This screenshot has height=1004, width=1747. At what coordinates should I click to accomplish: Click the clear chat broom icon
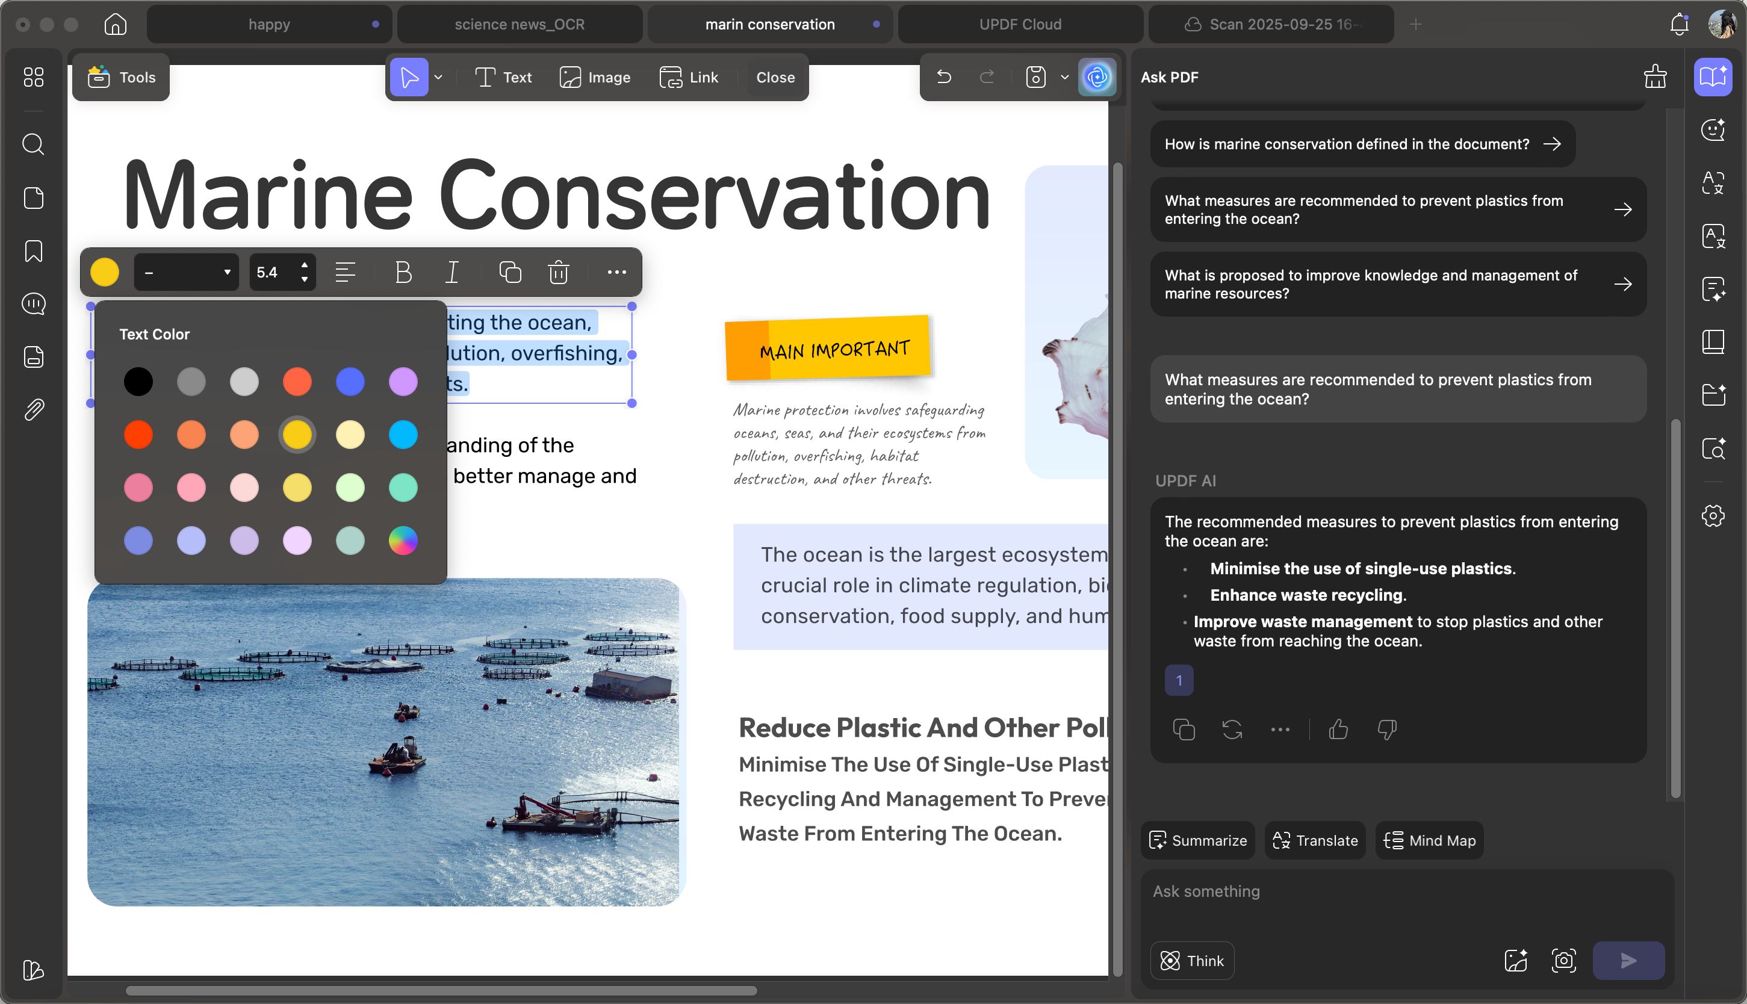pyautogui.click(x=1655, y=77)
